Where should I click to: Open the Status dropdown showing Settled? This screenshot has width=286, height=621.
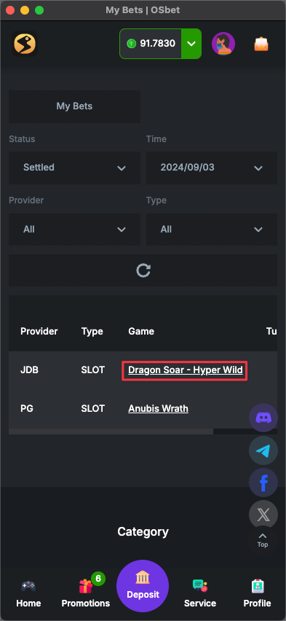tap(74, 168)
